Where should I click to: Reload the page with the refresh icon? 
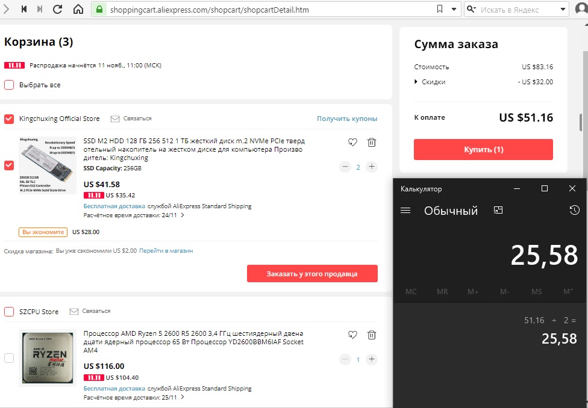[x=58, y=10]
